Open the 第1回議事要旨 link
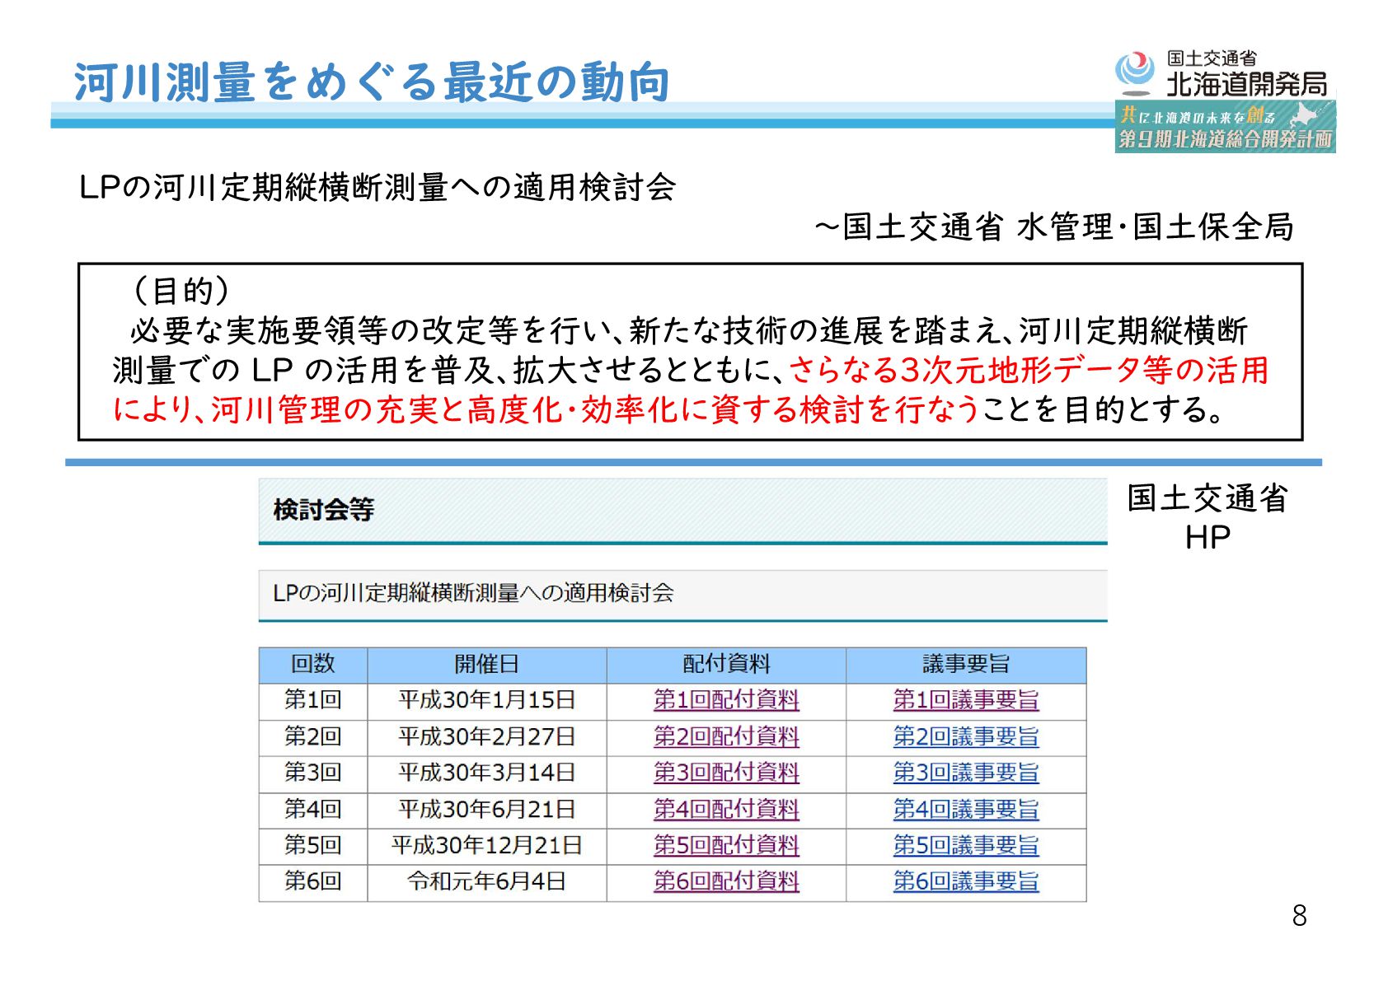This screenshot has width=1388, height=981. click(x=966, y=700)
